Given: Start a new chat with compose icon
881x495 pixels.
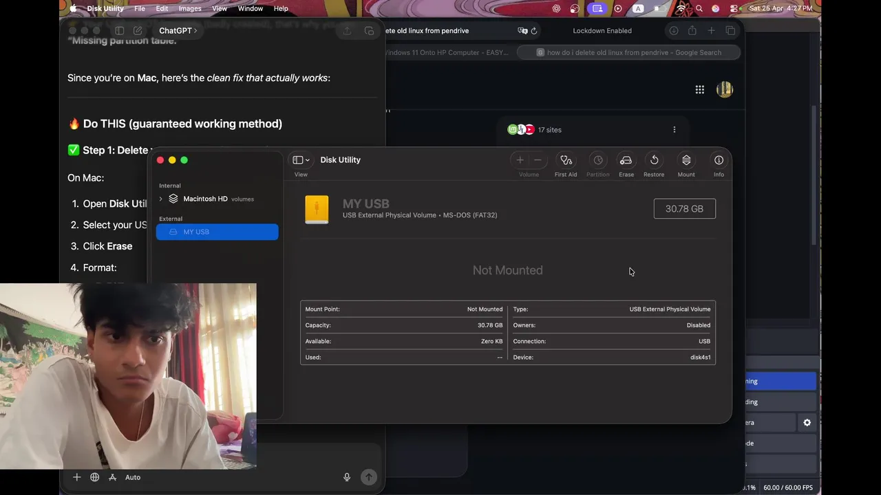Looking at the screenshot, I should 138,31.
